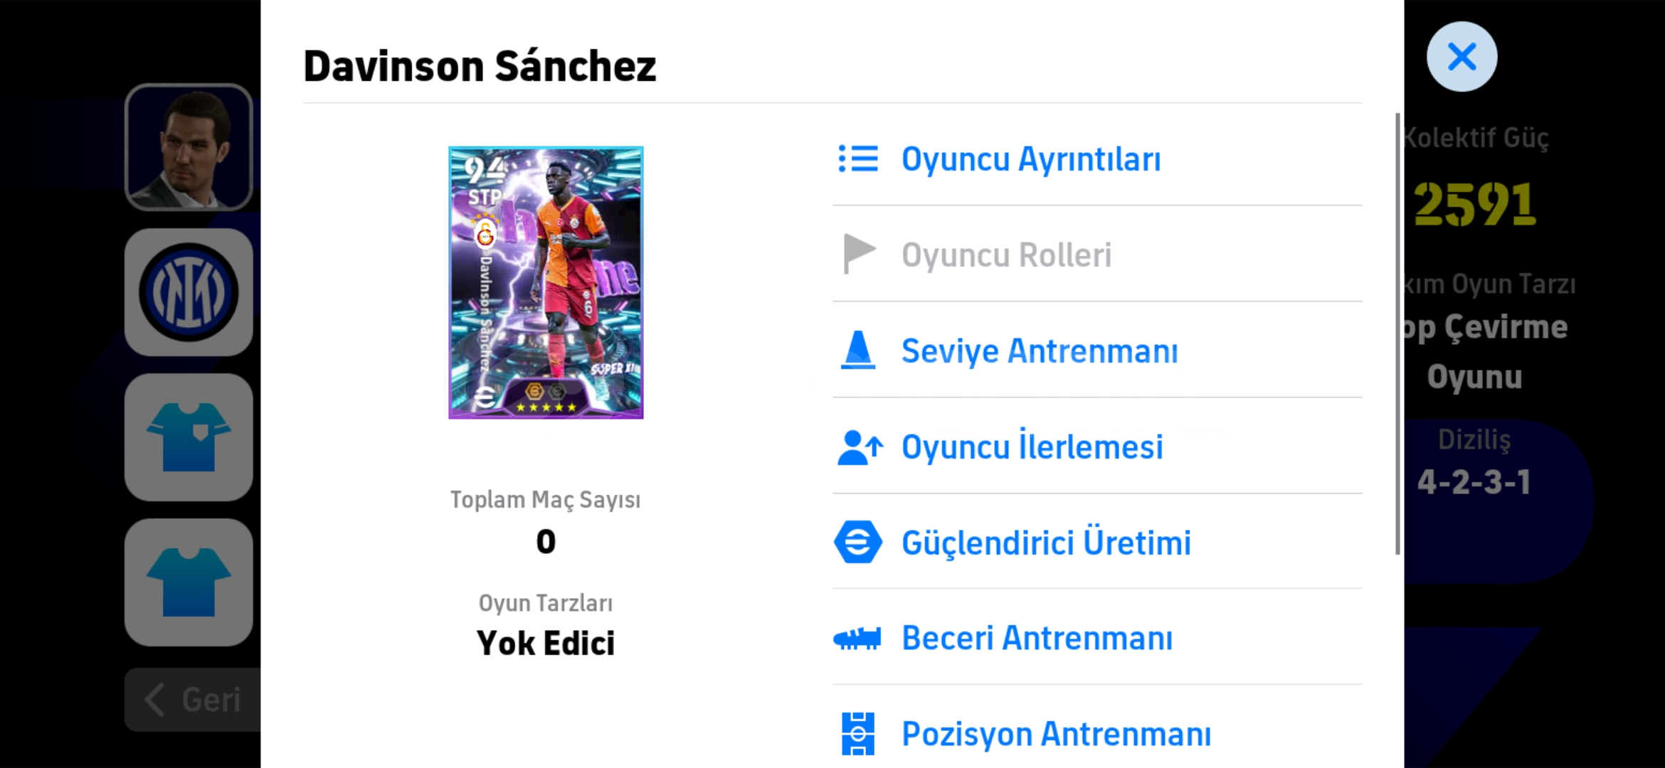This screenshot has height=768, width=1665.
Task: Tap the Beceri Antrenmanı boot icon
Action: (857, 638)
